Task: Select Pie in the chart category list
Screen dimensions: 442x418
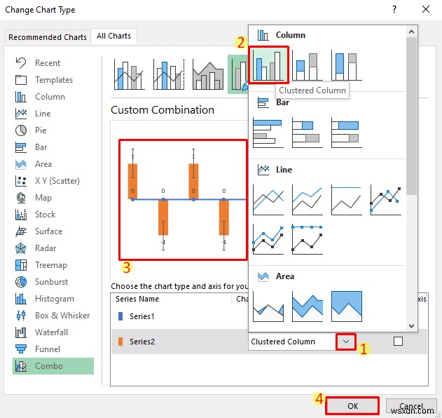Action: 53,130
